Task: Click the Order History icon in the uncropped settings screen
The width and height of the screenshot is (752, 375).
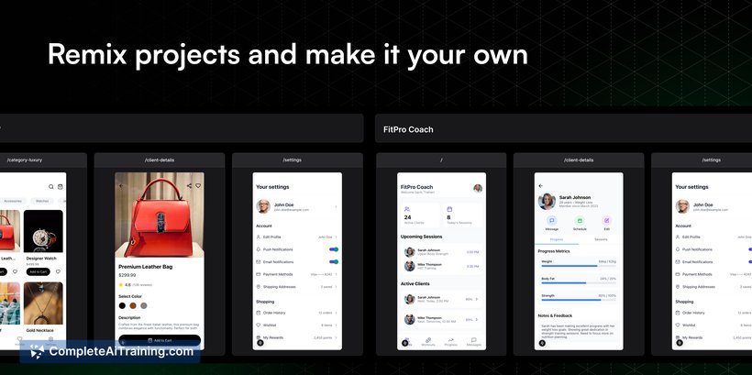Action: pyautogui.click(x=259, y=313)
